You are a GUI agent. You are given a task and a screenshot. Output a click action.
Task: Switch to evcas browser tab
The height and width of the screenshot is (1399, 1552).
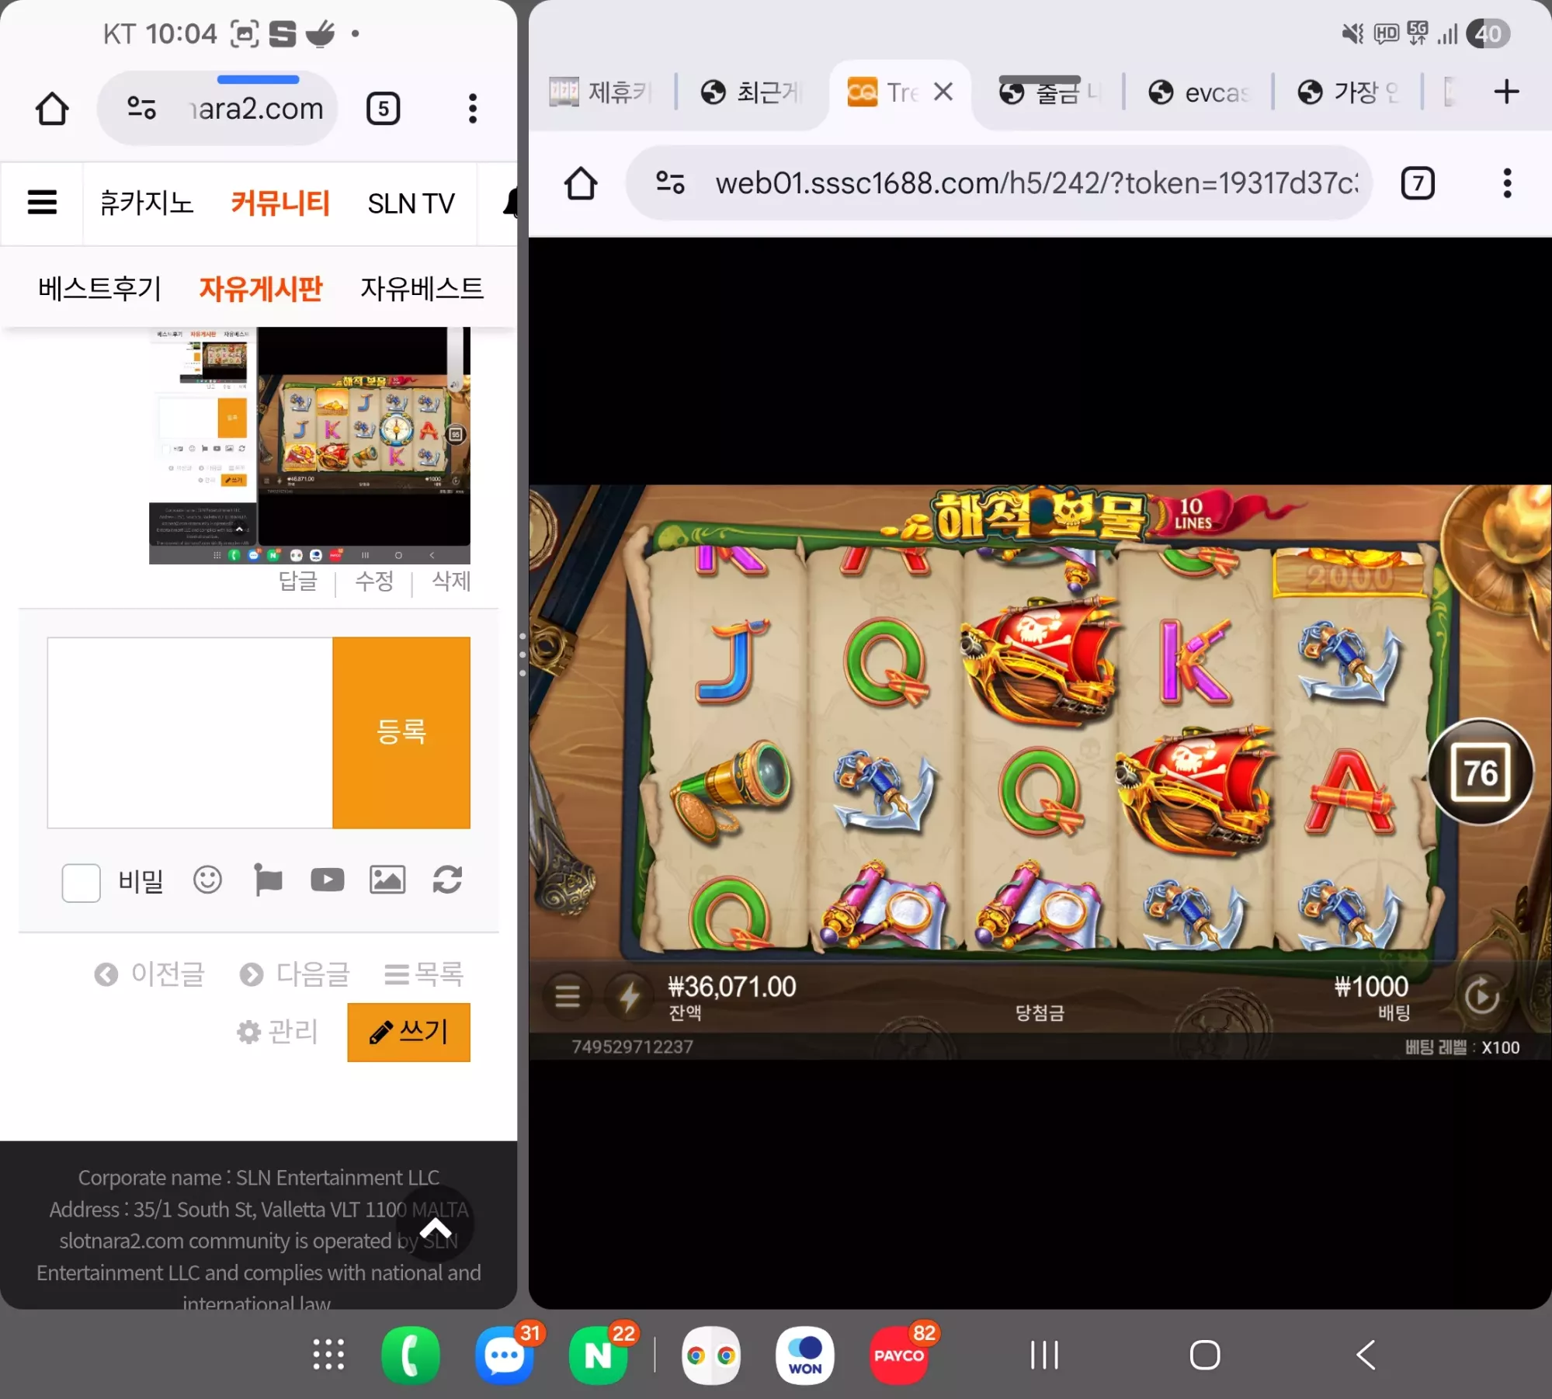coord(1200,92)
